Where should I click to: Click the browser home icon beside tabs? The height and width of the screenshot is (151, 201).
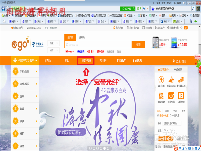(191, 21)
